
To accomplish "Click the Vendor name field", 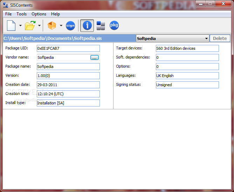I will point(68,57).
